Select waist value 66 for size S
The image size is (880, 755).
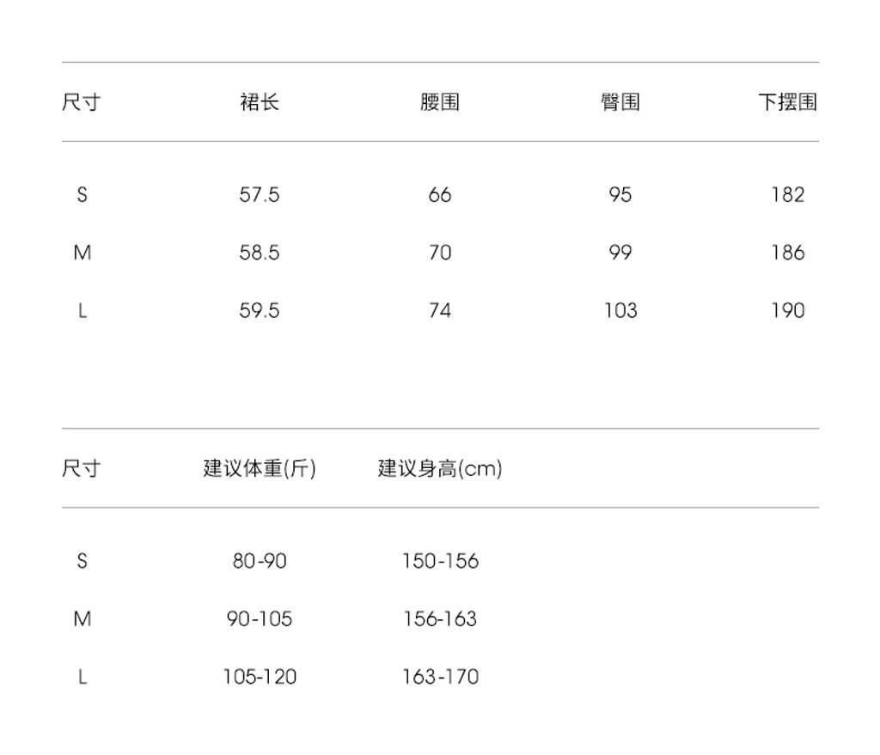tap(440, 195)
